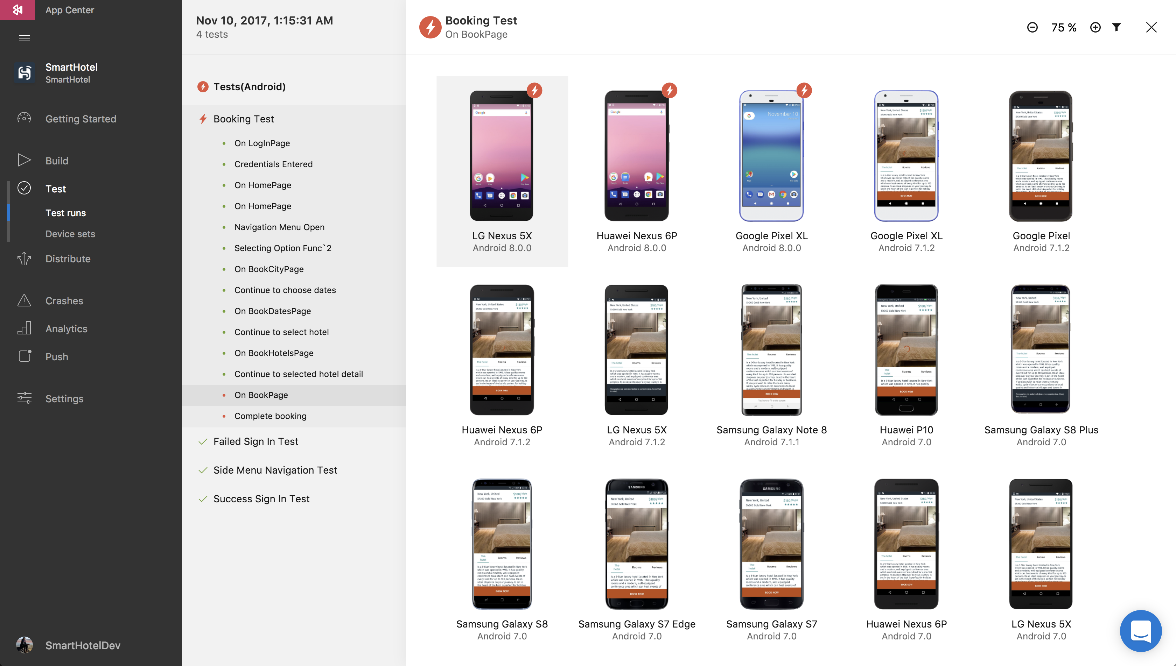Click the Settings sidebar label
This screenshot has width=1176, height=666.
[64, 398]
